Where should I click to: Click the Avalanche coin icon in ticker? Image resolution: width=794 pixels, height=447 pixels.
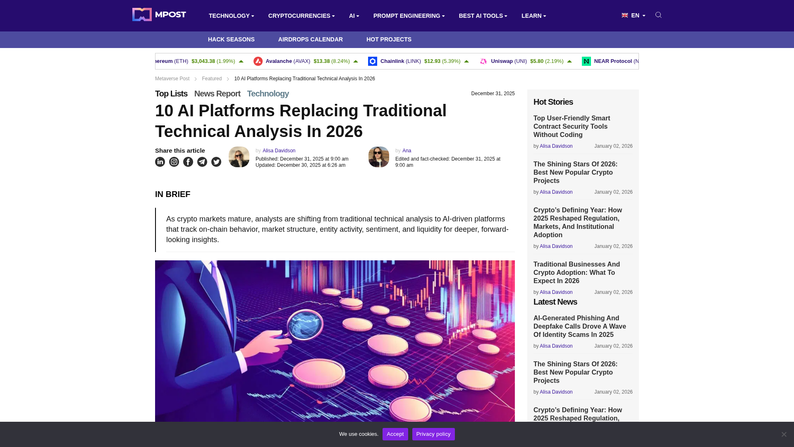tap(258, 61)
